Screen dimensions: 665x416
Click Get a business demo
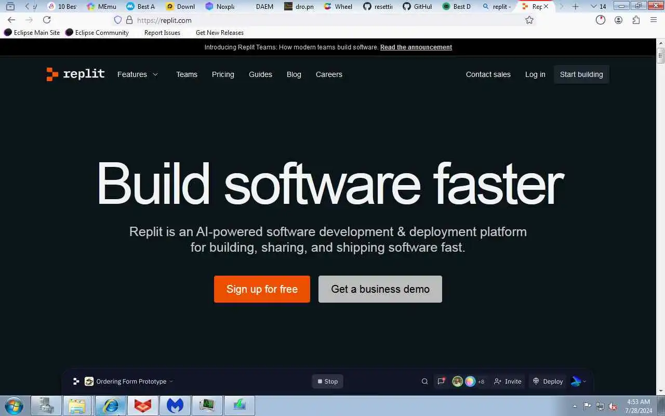[380, 289]
